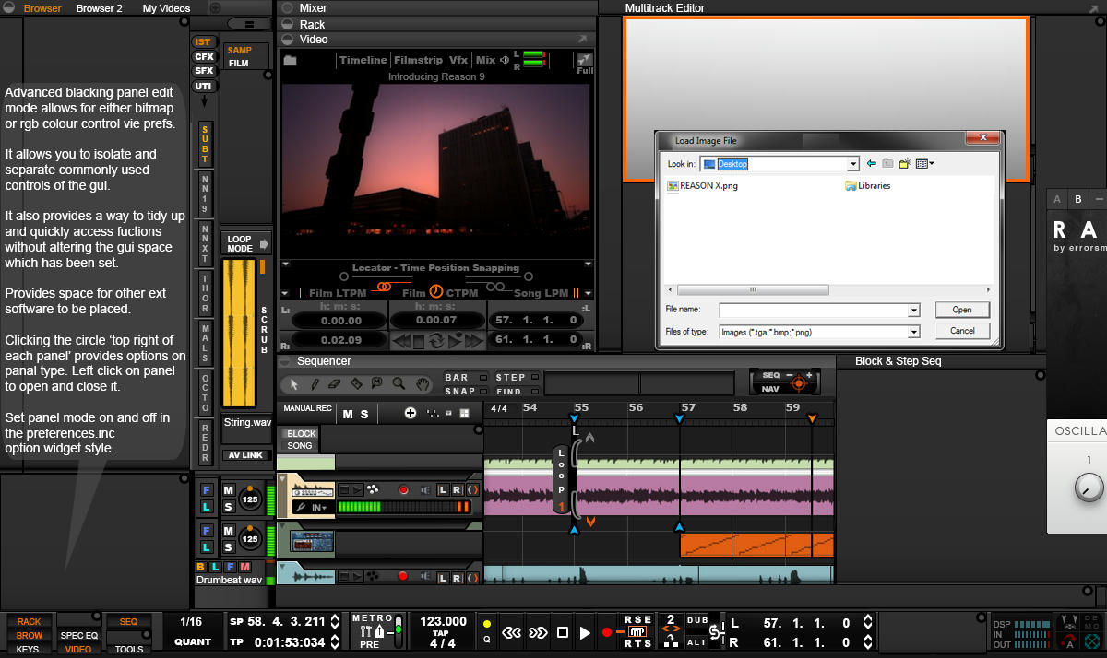Switch to the Browser 2 tab
Viewport: 1107px width, 658px height.
pyautogui.click(x=99, y=8)
